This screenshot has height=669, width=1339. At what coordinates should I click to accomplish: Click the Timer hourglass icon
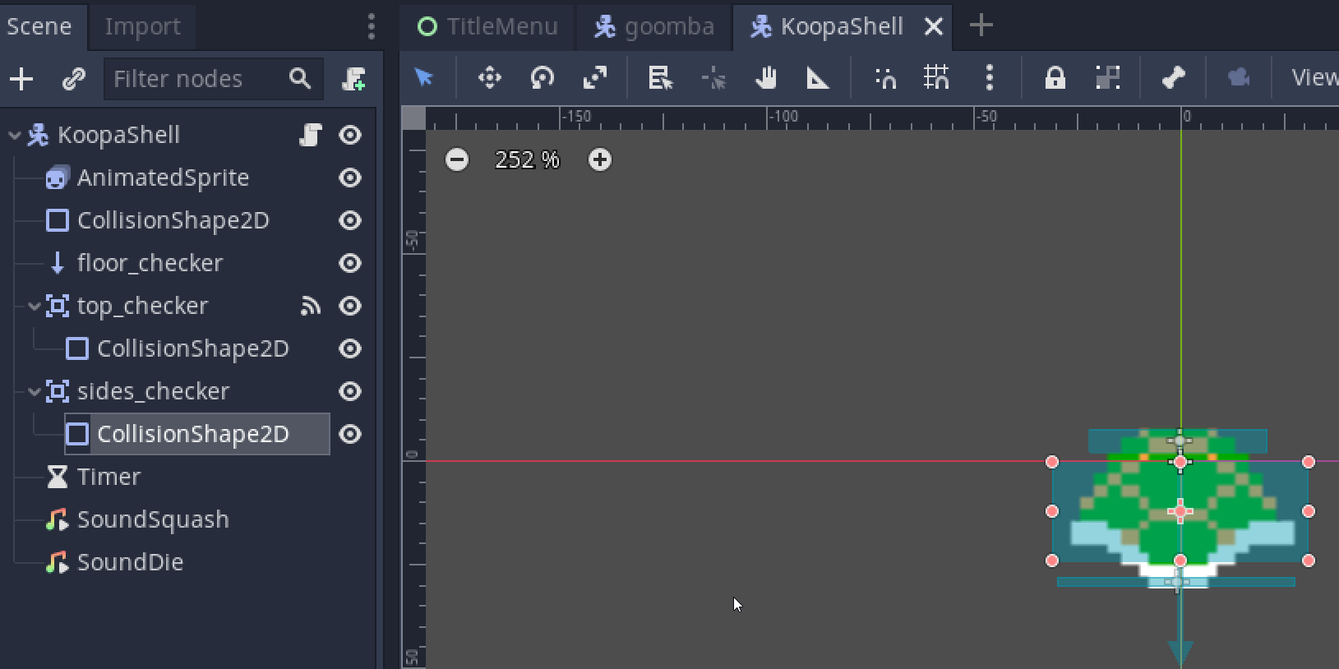point(57,477)
